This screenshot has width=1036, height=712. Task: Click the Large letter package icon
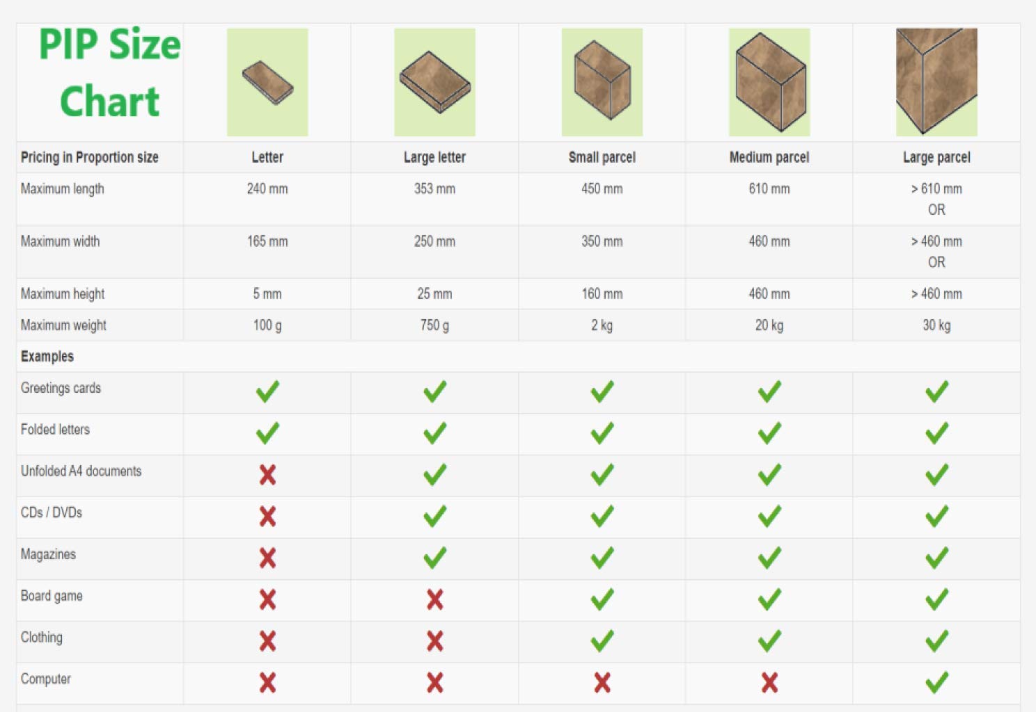tap(434, 83)
